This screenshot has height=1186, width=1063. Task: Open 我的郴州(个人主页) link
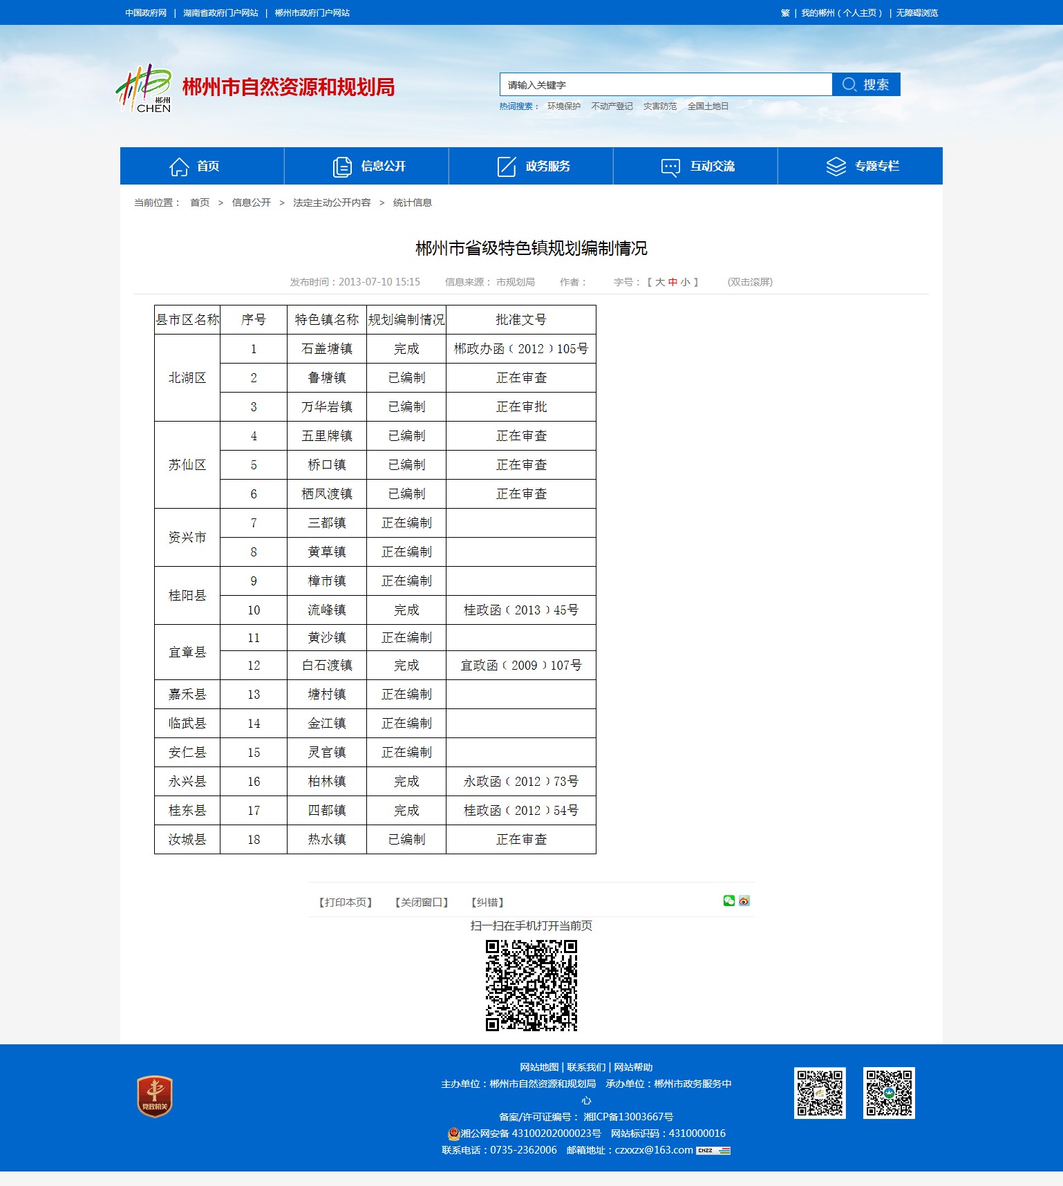coord(842,13)
